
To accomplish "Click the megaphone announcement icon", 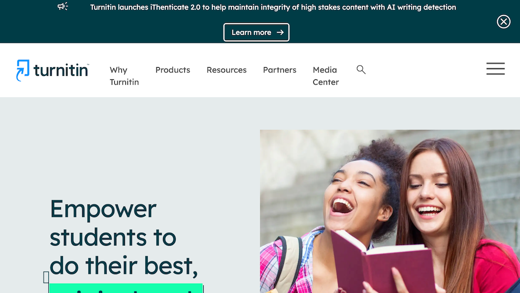I will 62,6.
